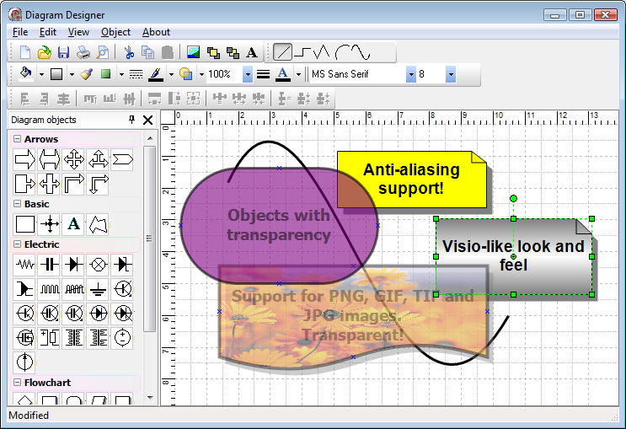
Task: Collapse the Arrows category
Action: coord(18,139)
